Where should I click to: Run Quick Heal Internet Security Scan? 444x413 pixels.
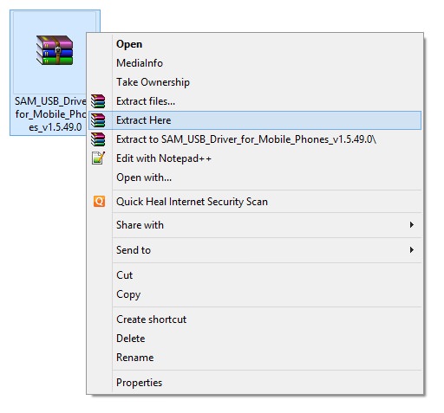click(255, 202)
